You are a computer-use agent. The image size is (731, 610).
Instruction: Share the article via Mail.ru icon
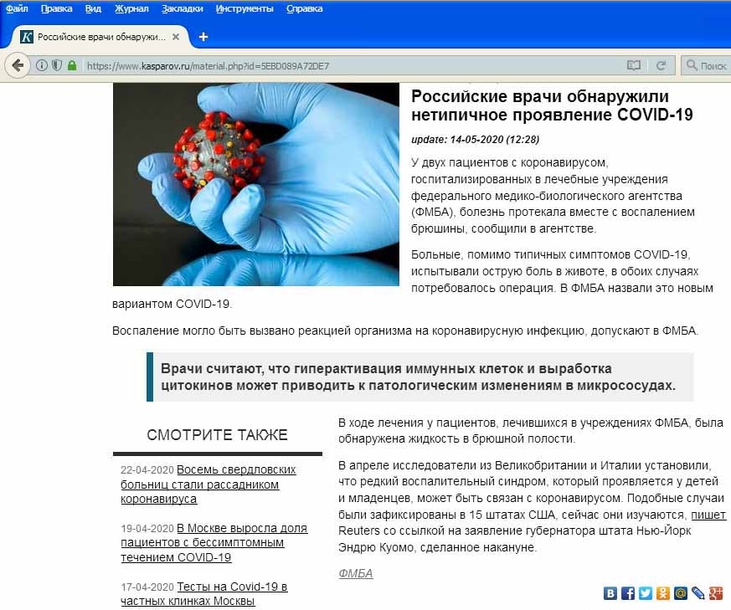click(680, 593)
